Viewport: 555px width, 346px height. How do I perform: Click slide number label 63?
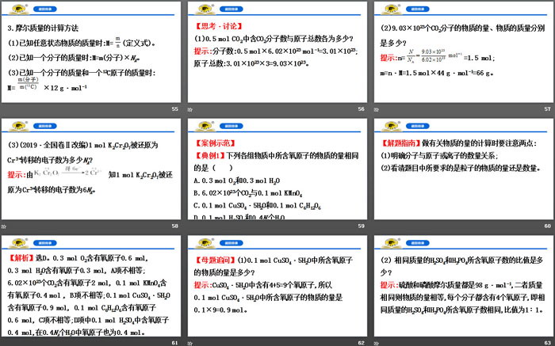548,343
